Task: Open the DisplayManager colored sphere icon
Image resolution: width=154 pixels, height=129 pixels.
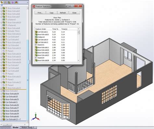Action: (x=17, y=2)
